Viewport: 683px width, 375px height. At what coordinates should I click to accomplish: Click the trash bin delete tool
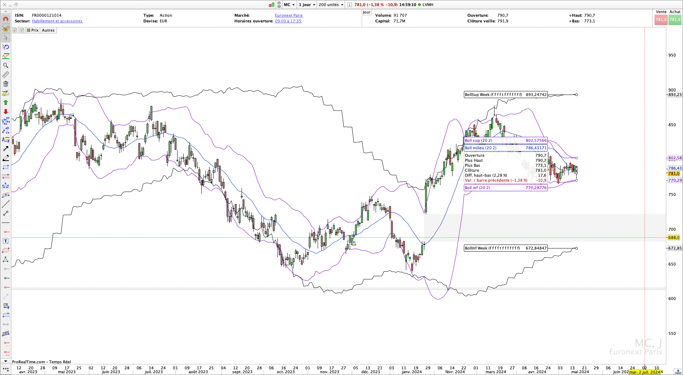[6, 84]
